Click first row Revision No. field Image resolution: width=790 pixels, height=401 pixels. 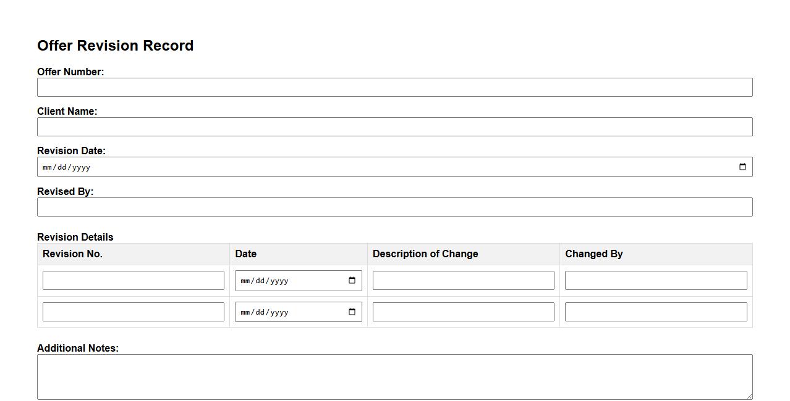tap(133, 280)
